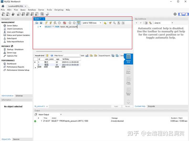Viewport: 189px width, 141px height.
Task: Create a new stored procedure icon
Action: tap(32, 14)
